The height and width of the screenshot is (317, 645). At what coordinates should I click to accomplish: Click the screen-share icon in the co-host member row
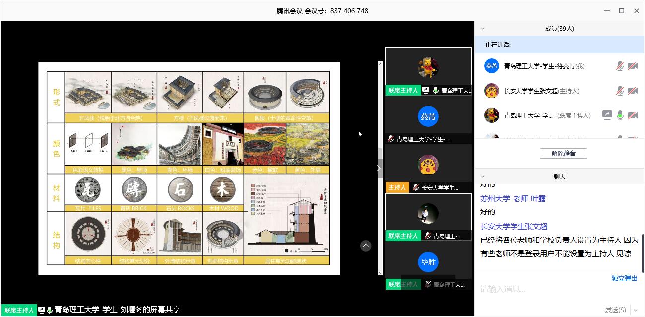[607, 115]
